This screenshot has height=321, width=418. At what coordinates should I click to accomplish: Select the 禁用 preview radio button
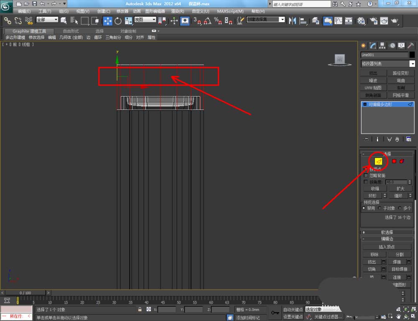tap(363, 208)
